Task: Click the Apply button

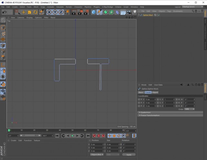Action: click(129, 154)
